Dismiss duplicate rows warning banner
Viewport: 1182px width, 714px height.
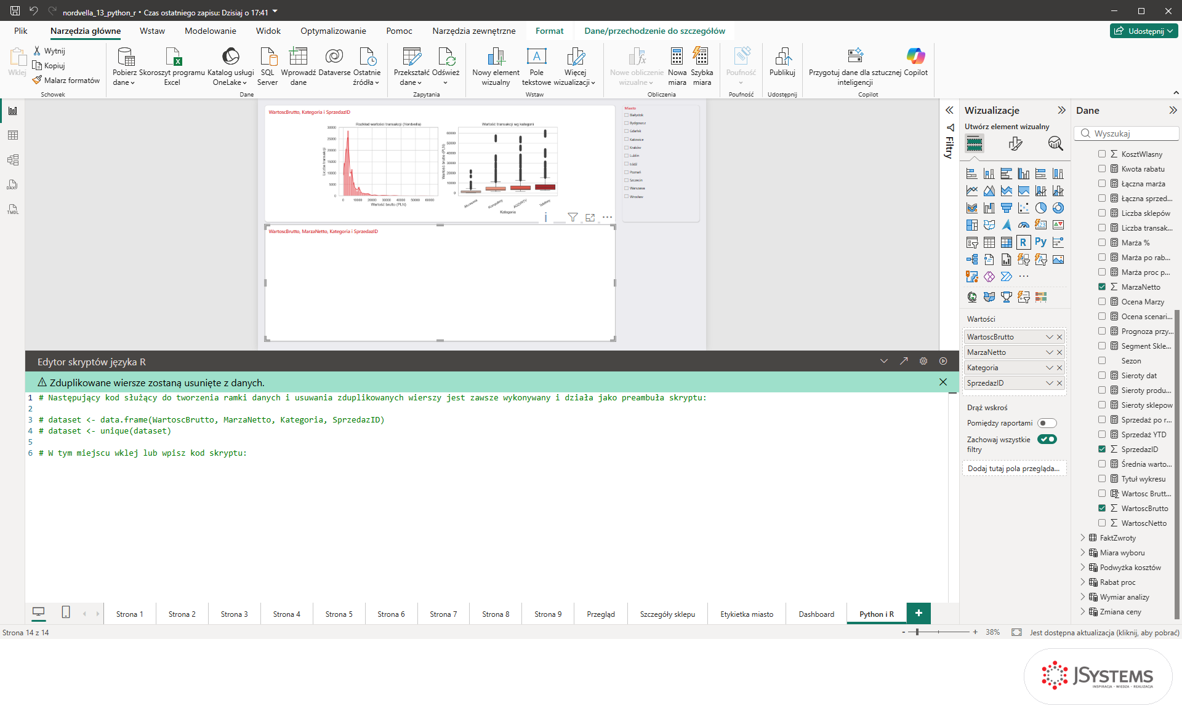[x=943, y=383]
